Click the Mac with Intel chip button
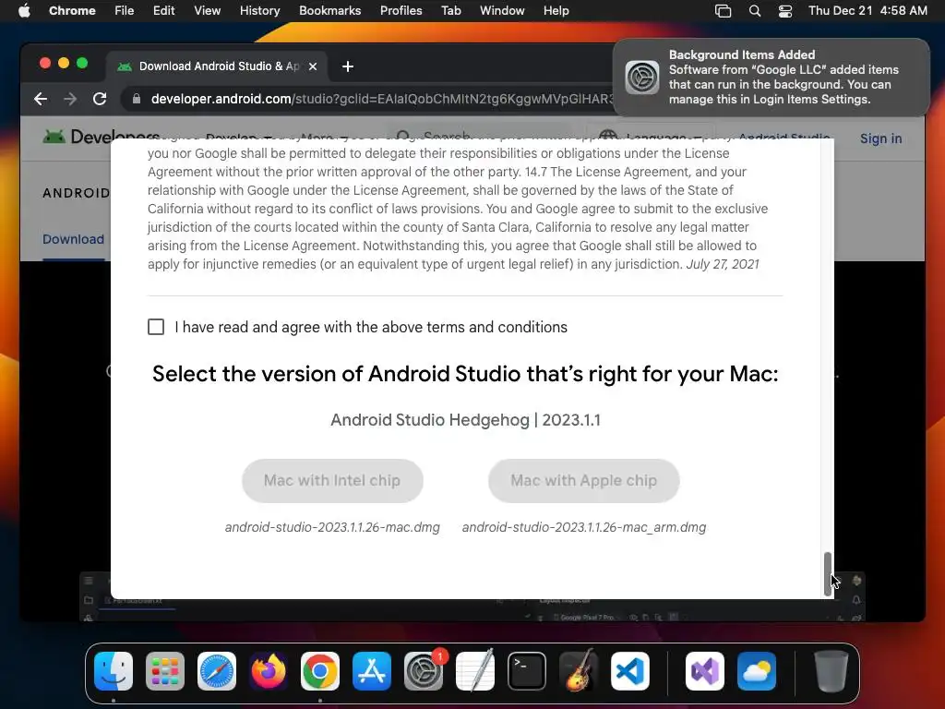Viewport: 945px width, 709px height. [x=332, y=480]
